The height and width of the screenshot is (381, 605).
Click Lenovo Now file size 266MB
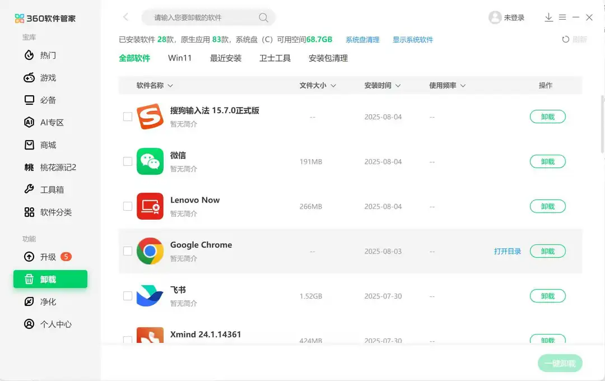click(x=310, y=207)
